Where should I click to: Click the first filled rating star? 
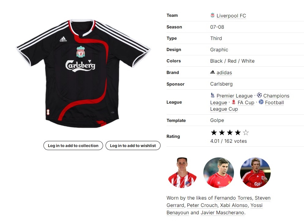point(214,132)
